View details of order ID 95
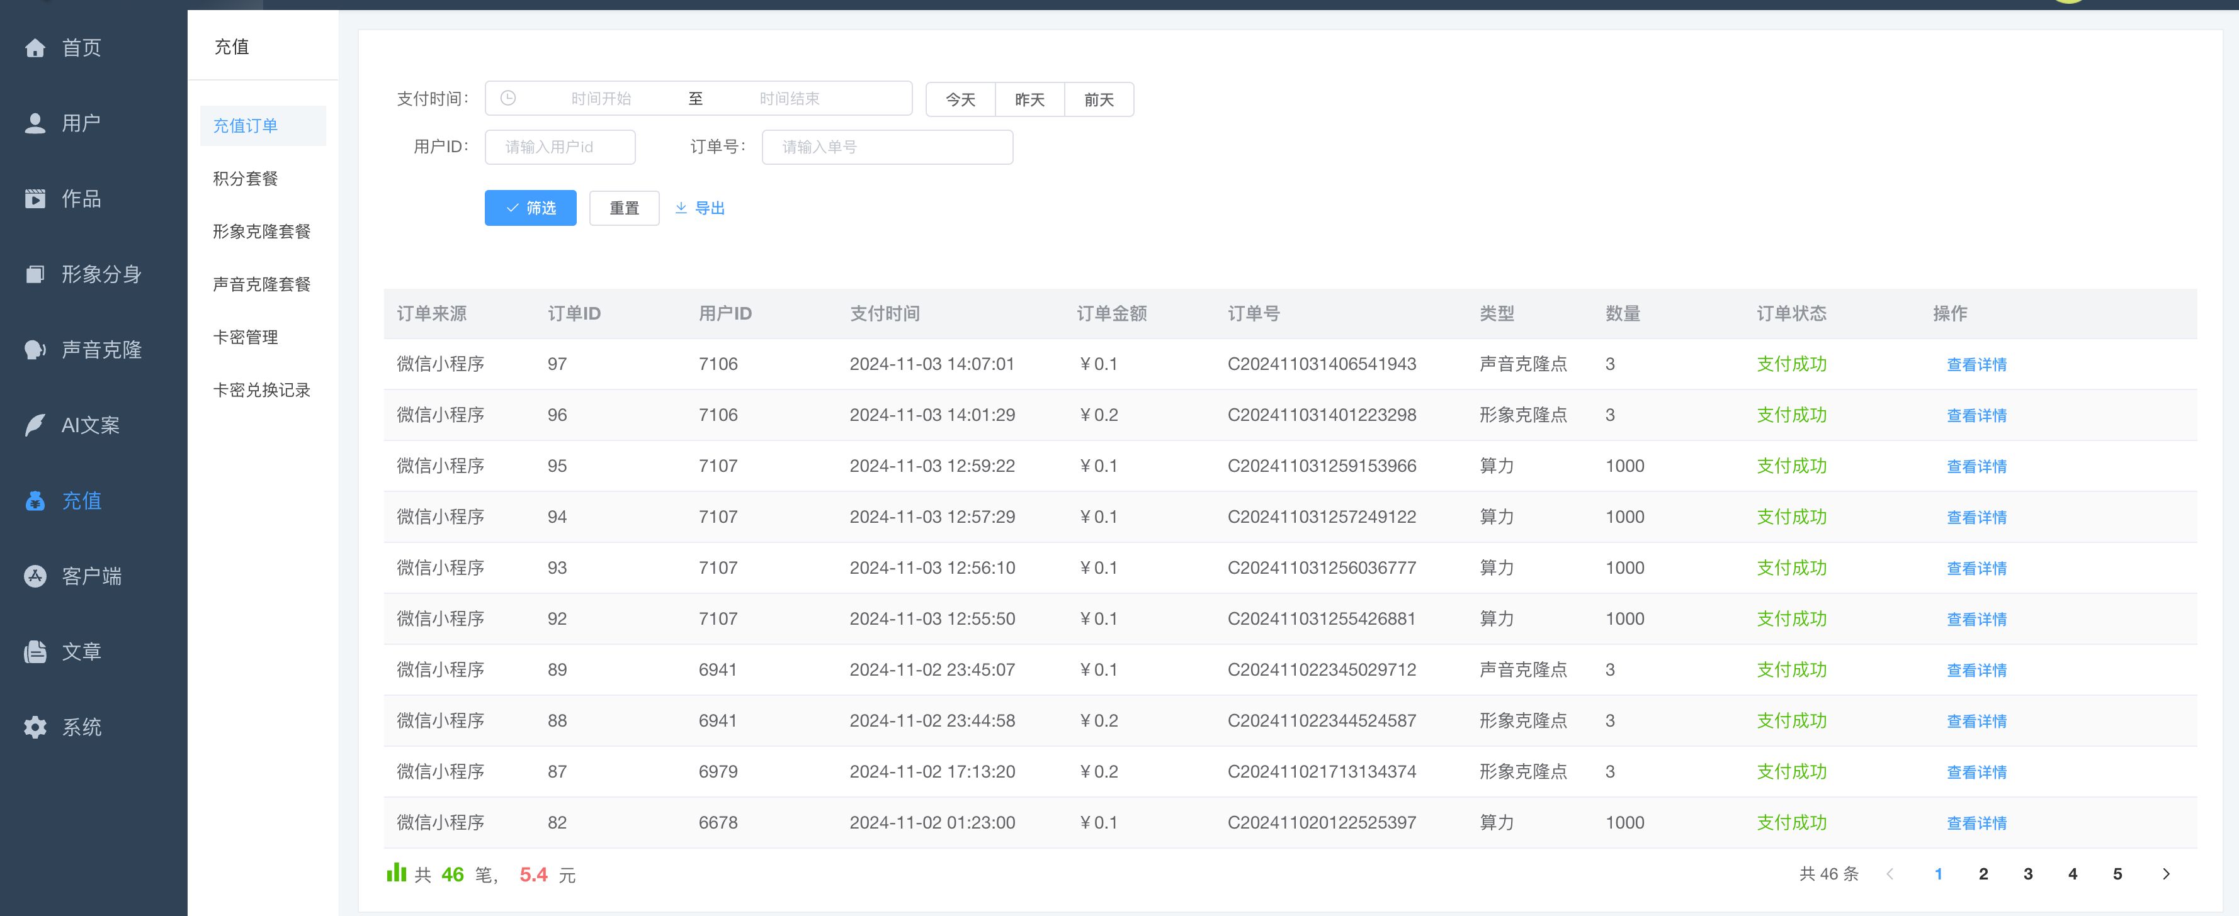 1976,467
